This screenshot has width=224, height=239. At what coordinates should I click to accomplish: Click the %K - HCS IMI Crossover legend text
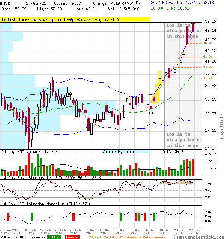(23, 237)
